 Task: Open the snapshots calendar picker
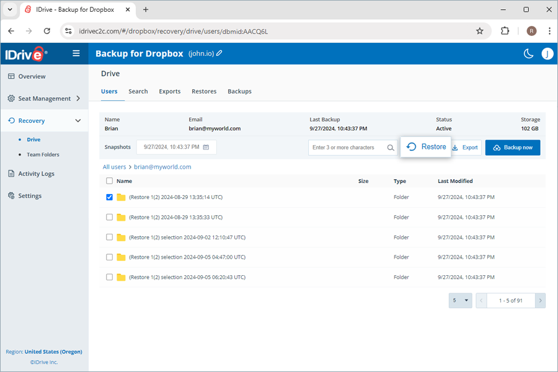click(207, 147)
